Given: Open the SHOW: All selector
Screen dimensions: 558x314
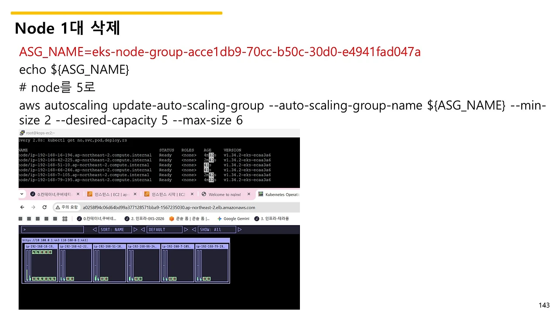Looking at the screenshot, I should tap(217, 229).
